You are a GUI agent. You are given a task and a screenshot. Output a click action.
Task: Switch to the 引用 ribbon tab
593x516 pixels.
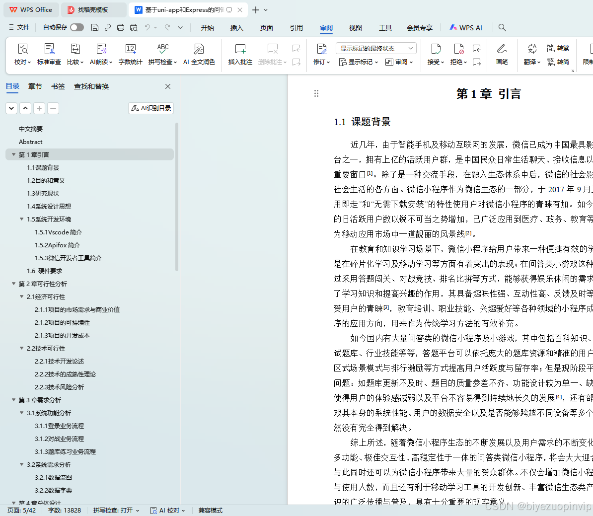click(x=296, y=28)
